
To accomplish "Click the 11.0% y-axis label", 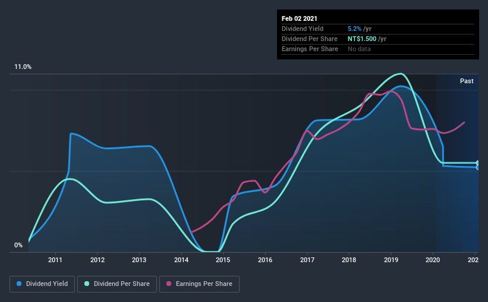I will (x=23, y=67).
